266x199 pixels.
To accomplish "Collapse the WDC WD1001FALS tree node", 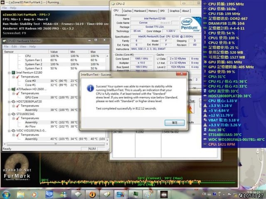I will coord(9,131).
